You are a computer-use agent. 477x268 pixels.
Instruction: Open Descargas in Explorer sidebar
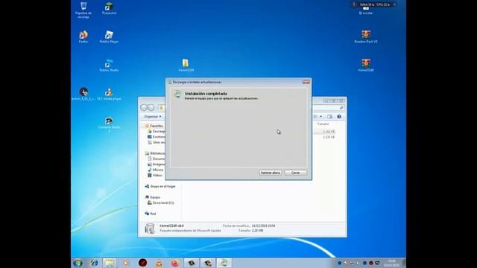tap(157, 131)
